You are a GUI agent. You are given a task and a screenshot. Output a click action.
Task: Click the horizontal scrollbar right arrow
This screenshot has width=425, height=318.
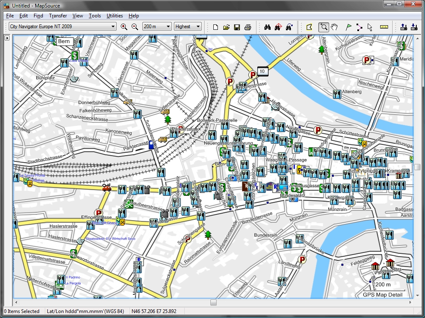pos(410,302)
